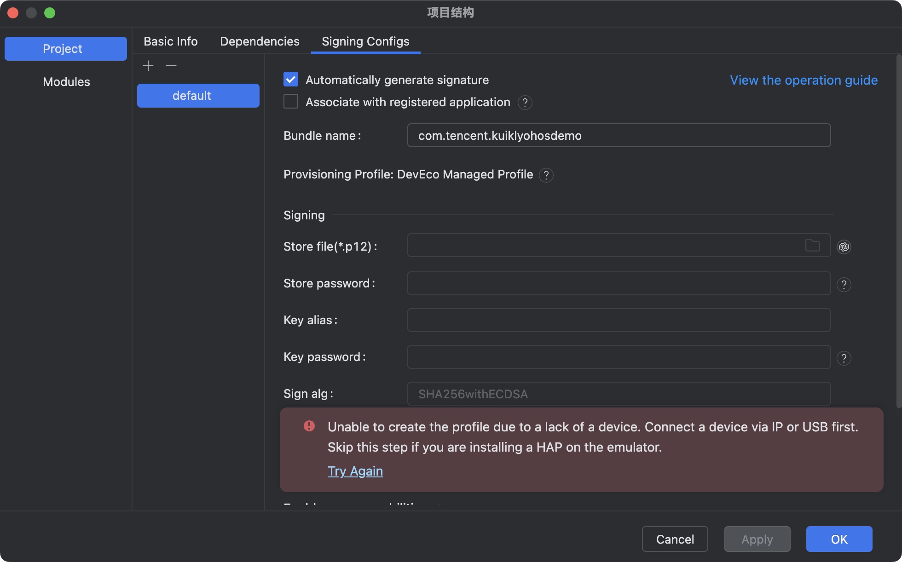Click the fingerprint icon beside Store file
The image size is (902, 562).
[x=844, y=247]
